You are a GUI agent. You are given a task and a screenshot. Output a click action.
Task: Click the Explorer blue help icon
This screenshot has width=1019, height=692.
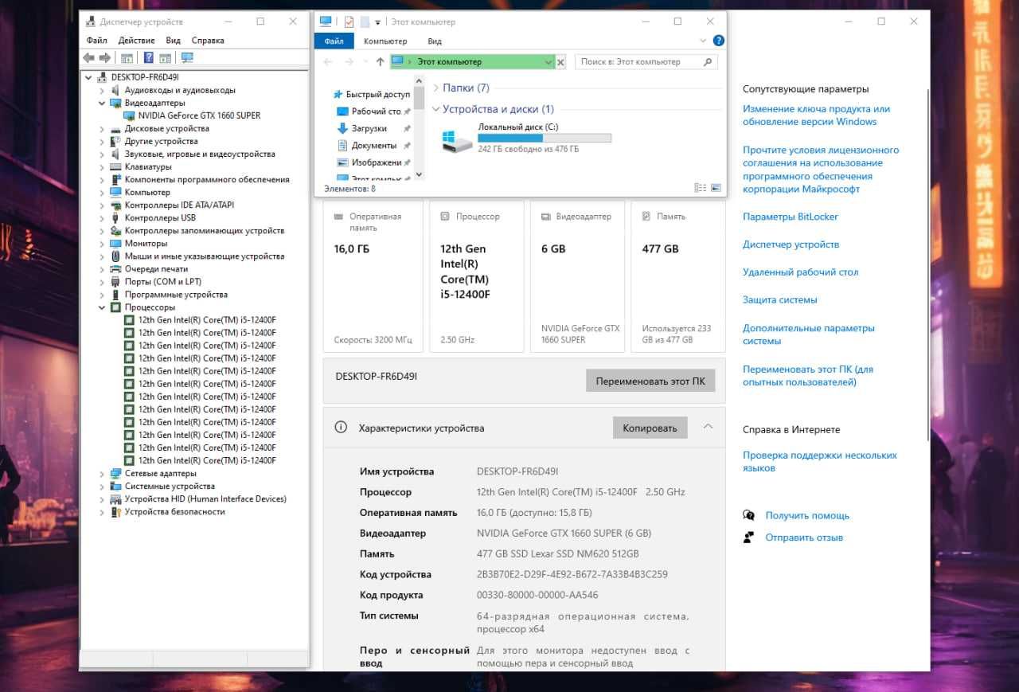point(719,41)
